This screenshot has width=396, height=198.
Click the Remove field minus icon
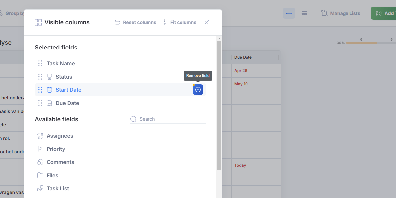[198, 90]
